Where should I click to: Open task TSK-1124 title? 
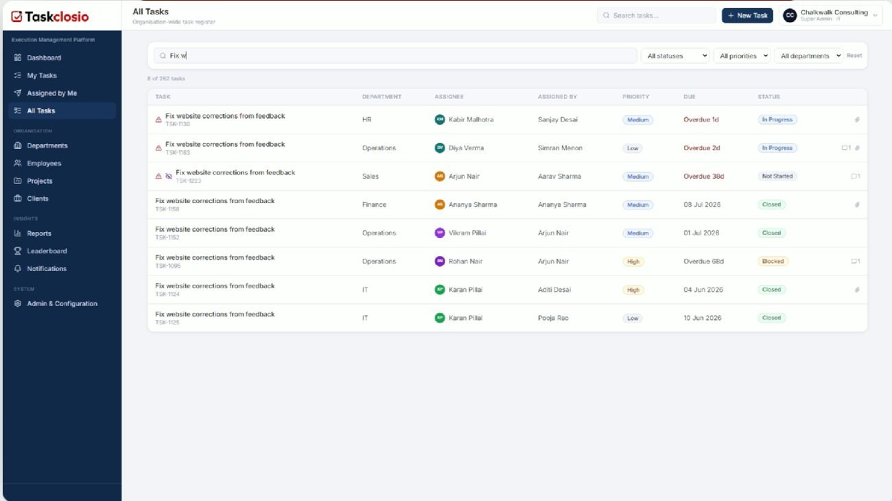pos(215,286)
